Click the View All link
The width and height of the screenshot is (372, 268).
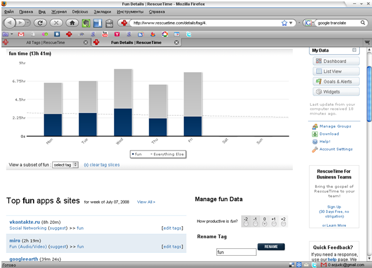pos(146,202)
